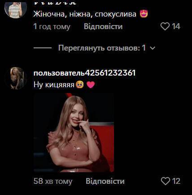Open the attached photo of woman in red chair
Image resolution: width=192 pixels, height=195 pixels.
point(74,132)
